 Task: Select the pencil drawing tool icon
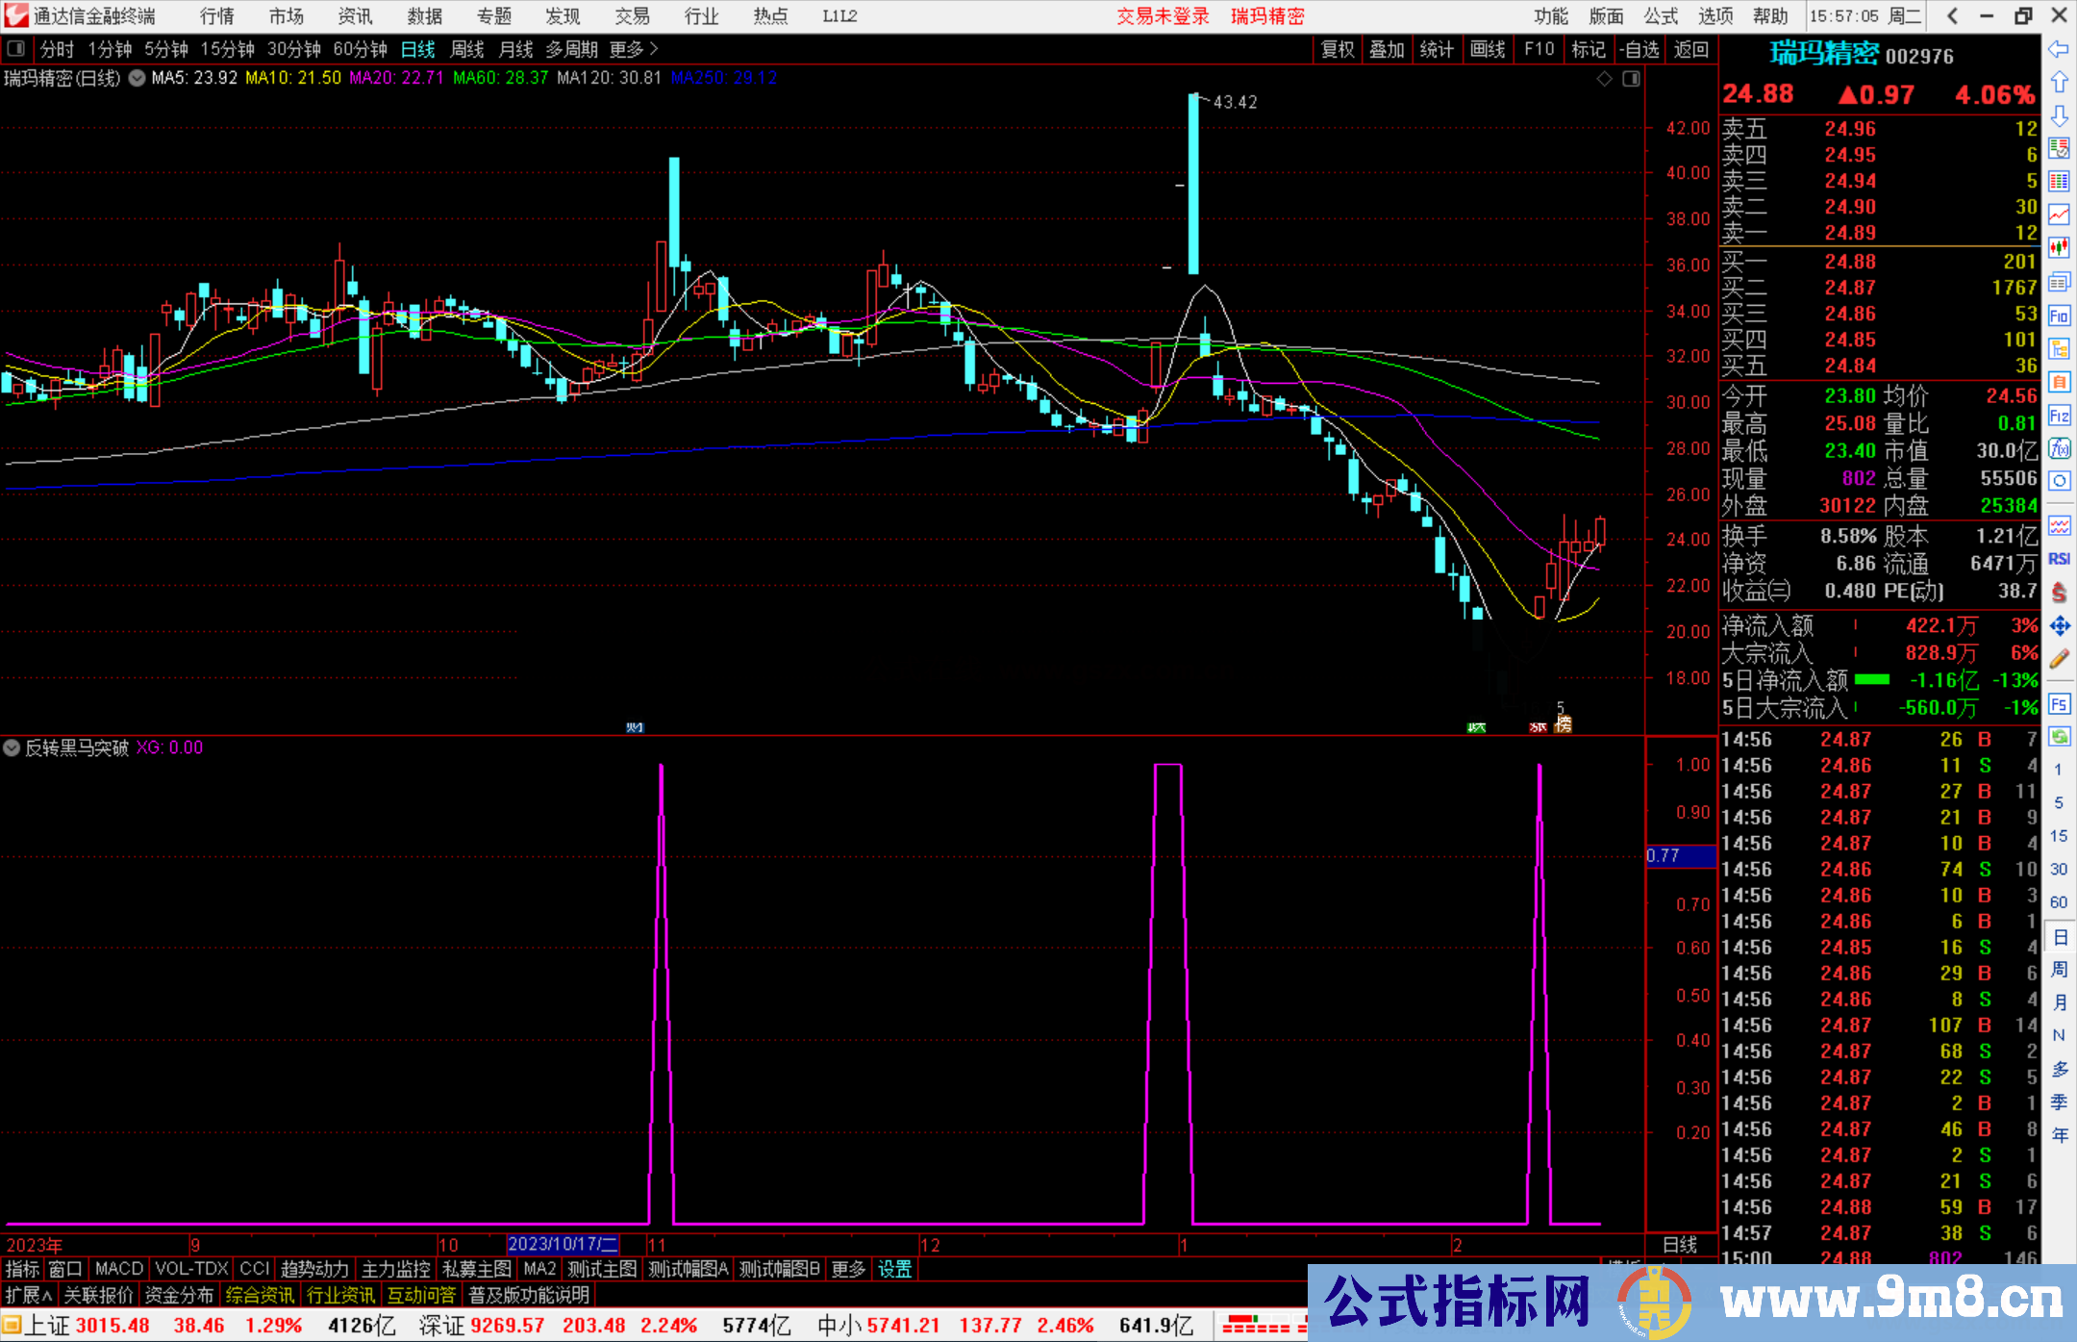2059,659
